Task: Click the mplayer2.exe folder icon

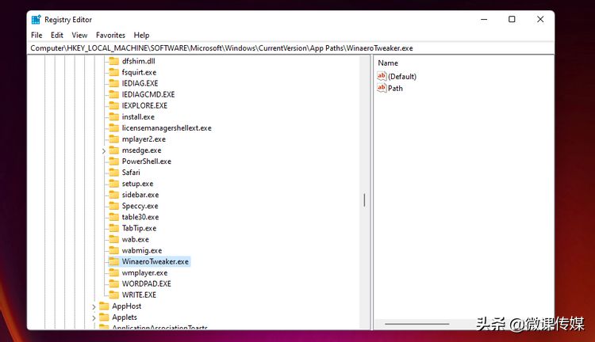Action: coord(113,139)
